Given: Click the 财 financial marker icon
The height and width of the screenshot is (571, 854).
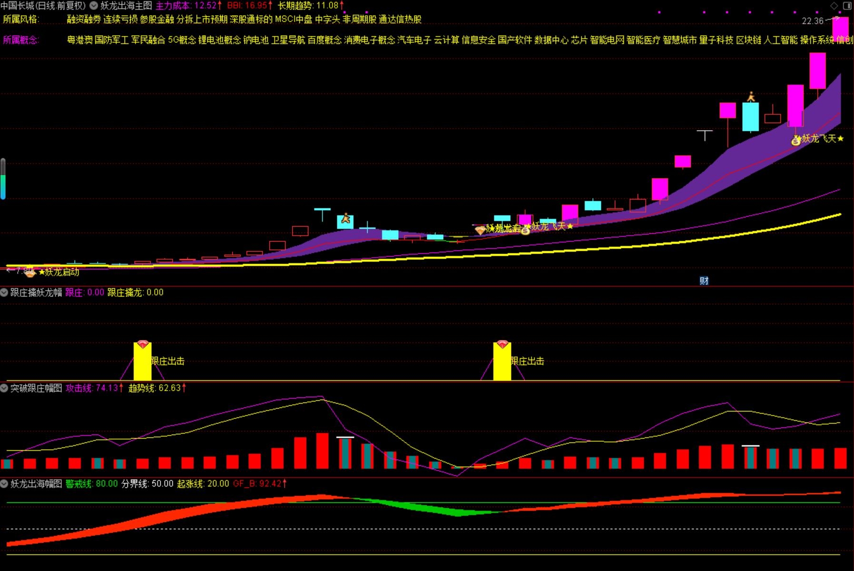Looking at the screenshot, I should coord(704,281).
